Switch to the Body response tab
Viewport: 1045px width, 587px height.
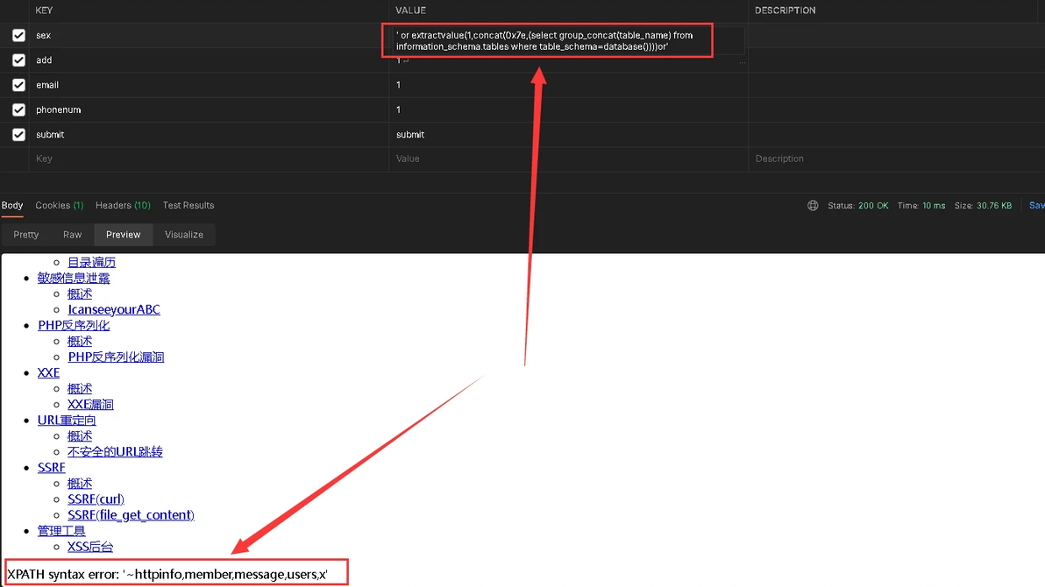12,205
